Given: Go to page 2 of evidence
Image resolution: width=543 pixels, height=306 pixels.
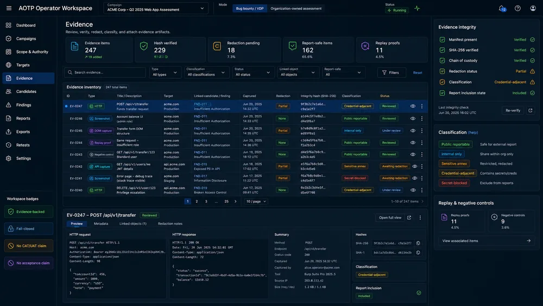Looking at the screenshot, I should (197, 201).
